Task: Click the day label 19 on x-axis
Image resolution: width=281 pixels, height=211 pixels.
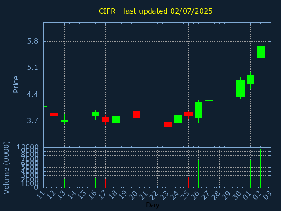Action: click(x=123, y=195)
